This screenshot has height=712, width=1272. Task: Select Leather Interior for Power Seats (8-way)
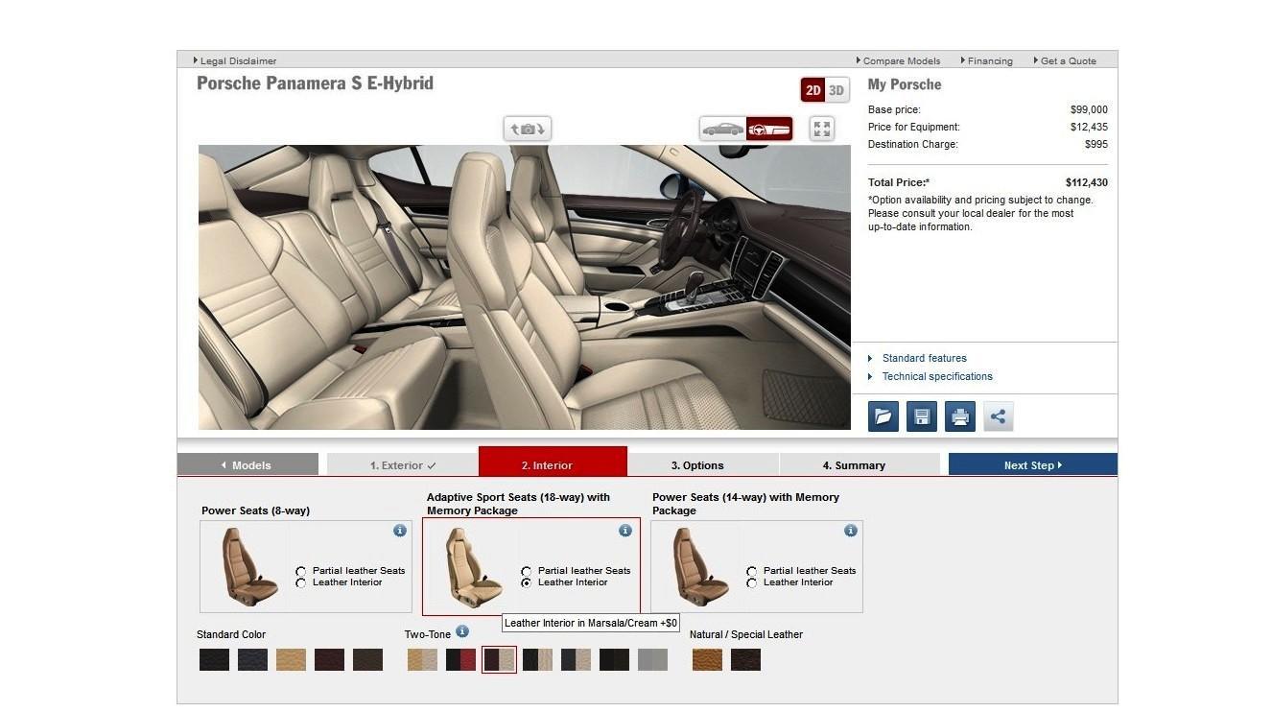(x=301, y=582)
